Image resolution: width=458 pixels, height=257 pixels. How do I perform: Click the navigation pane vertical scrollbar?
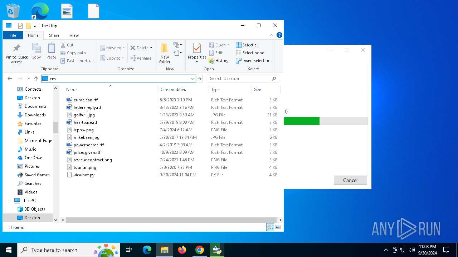(x=55, y=127)
